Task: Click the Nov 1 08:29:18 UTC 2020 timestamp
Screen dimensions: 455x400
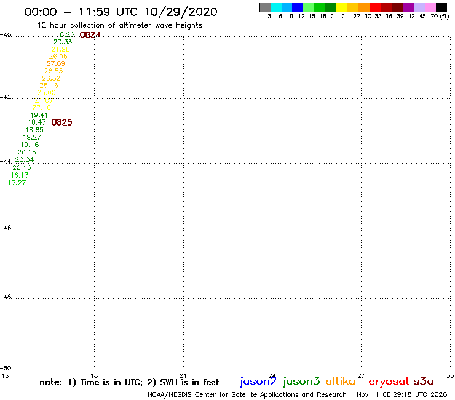Action: point(402,394)
